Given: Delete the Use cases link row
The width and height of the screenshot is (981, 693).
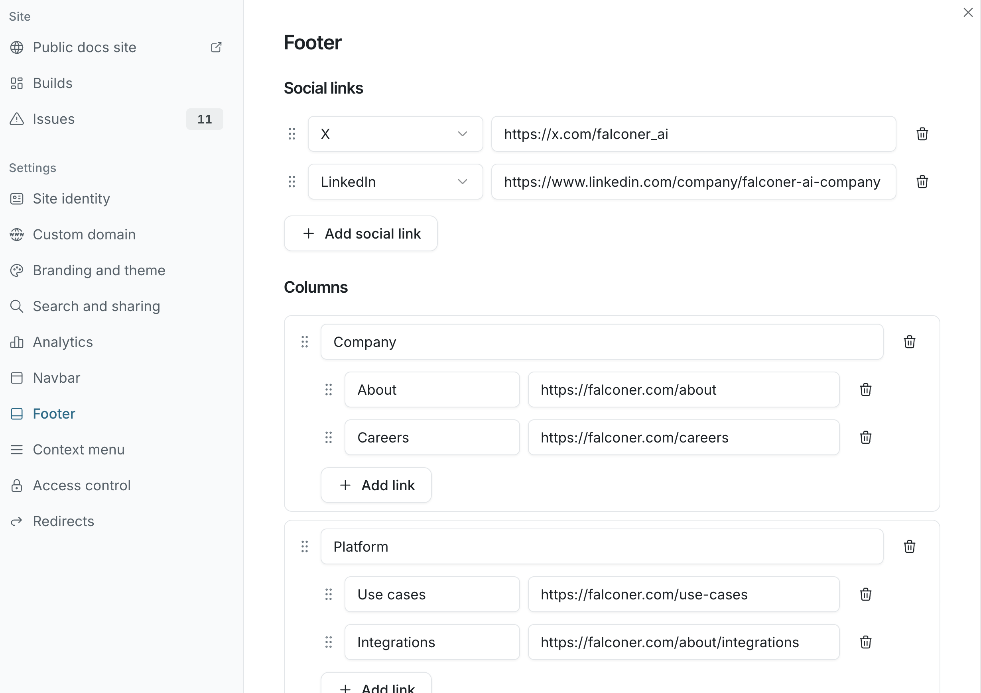Looking at the screenshot, I should tap(866, 594).
